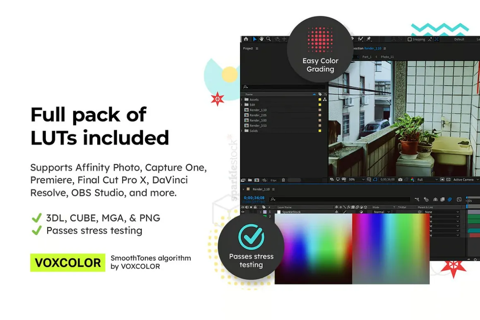Select the Zoom magnifier tool
This screenshot has height=320, width=480.
click(x=269, y=39)
